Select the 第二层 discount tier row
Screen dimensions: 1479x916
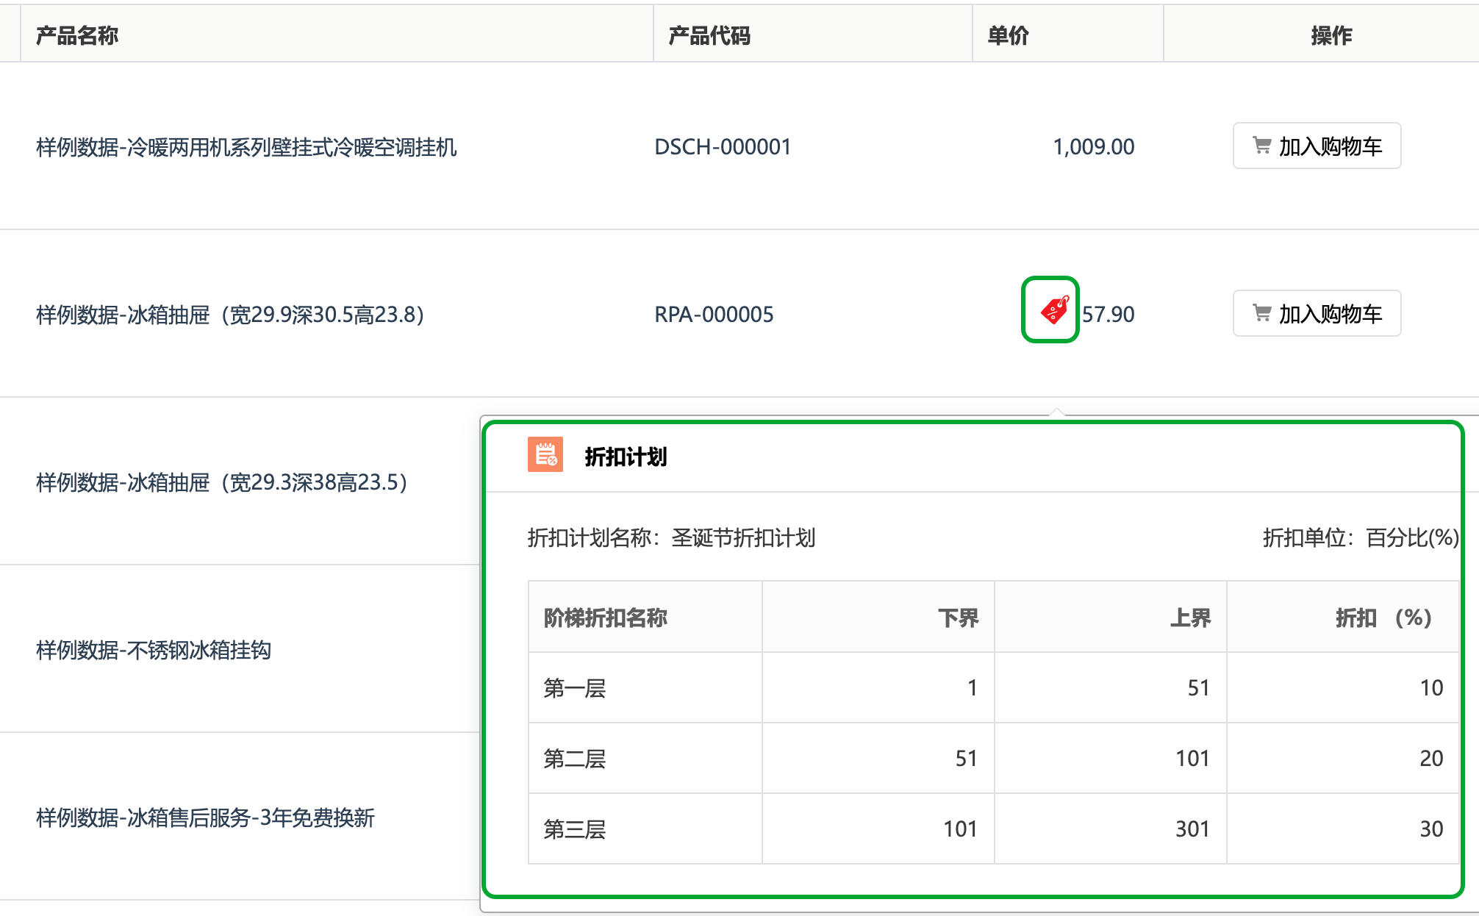pos(574,759)
